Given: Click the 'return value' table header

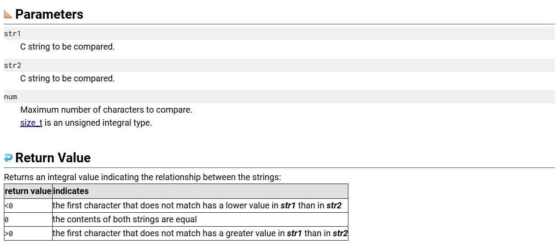Looking at the screenshot, I should (28, 191).
